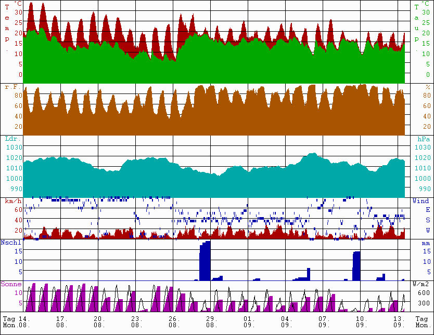
Task: Click the 'Nschl' precipitation panel label
Action: pos(11,243)
